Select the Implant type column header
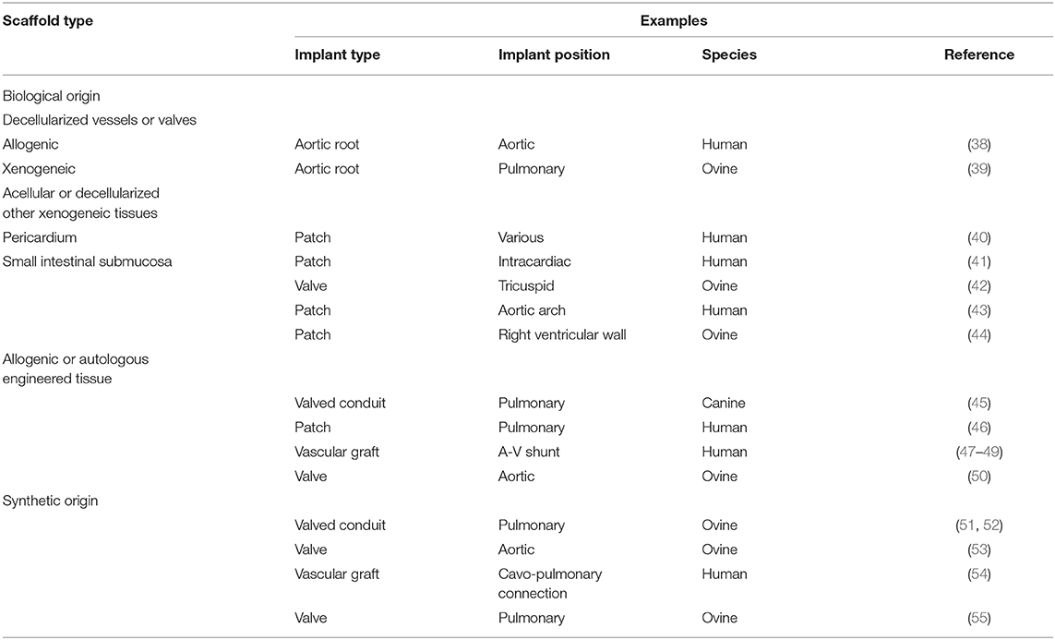 (x=337, y=54)
